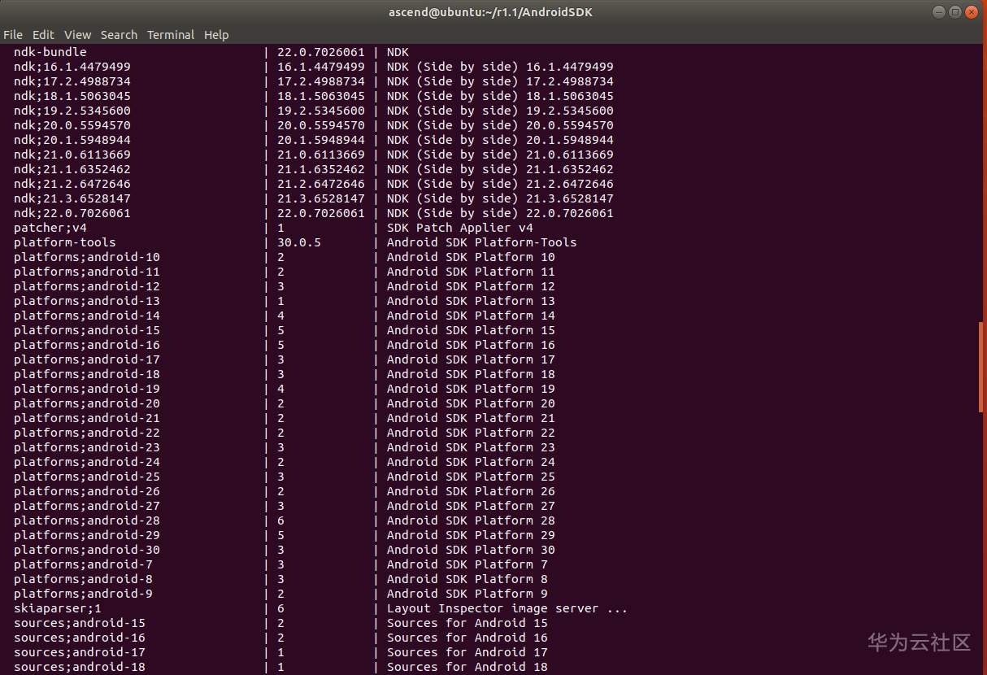Open the Terminal menu
987x675 pixels.
click(171, 35)
